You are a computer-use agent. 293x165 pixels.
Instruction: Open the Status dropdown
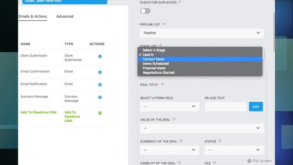tap(234, 150)
